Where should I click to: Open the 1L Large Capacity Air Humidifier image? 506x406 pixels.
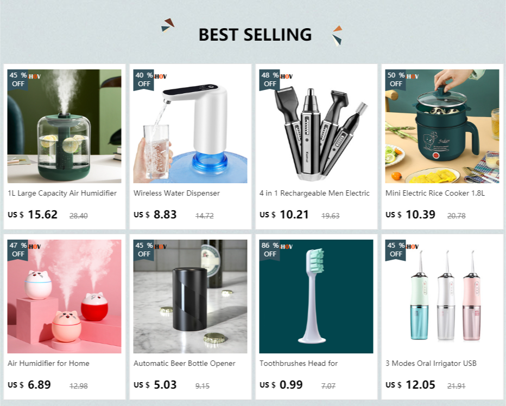[64, 126]
